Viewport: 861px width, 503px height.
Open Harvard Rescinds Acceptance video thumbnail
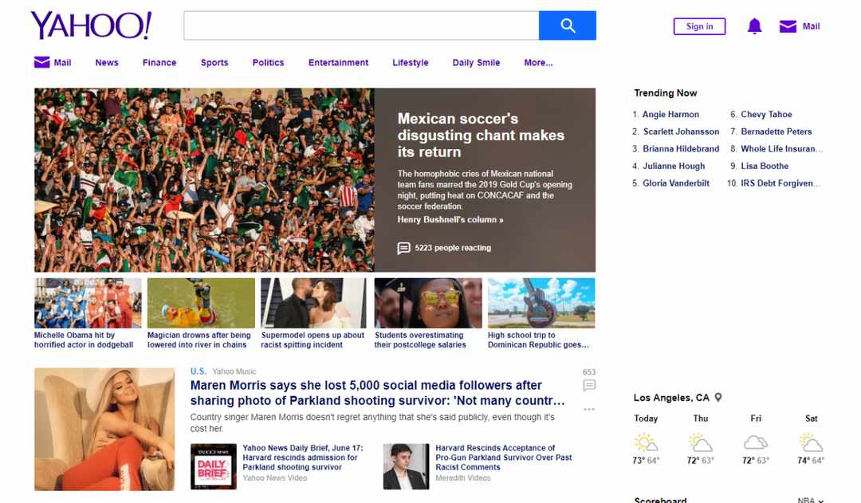407,467
